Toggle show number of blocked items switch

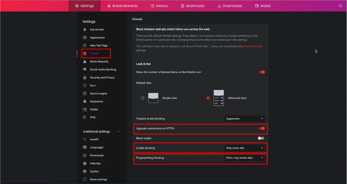[261, 72]
